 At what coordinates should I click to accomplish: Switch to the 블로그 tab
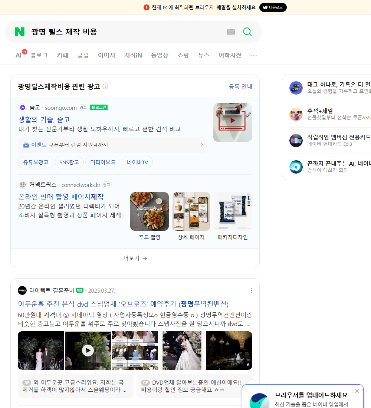39,55
